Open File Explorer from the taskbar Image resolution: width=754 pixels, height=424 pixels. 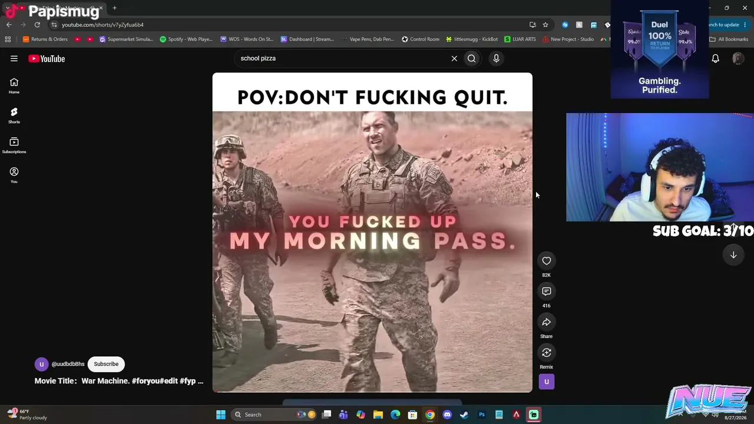(378, 415)
